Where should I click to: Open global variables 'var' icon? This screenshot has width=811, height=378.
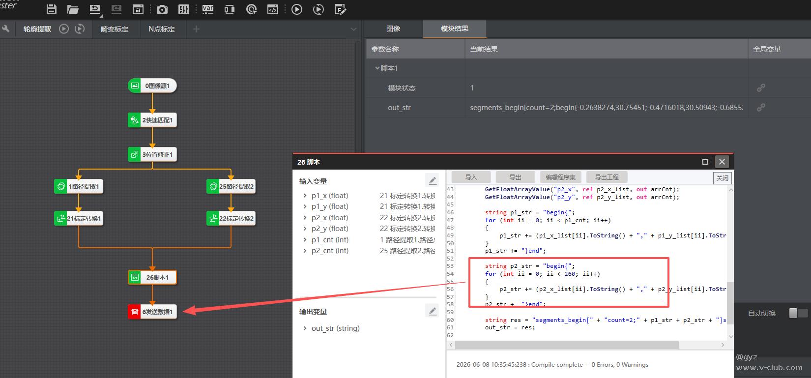(207, 9)
